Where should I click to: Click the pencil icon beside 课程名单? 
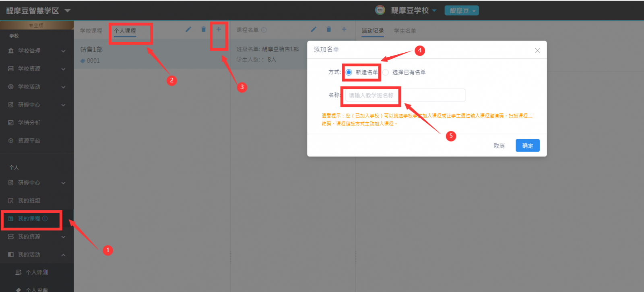(x=314, y=29)
